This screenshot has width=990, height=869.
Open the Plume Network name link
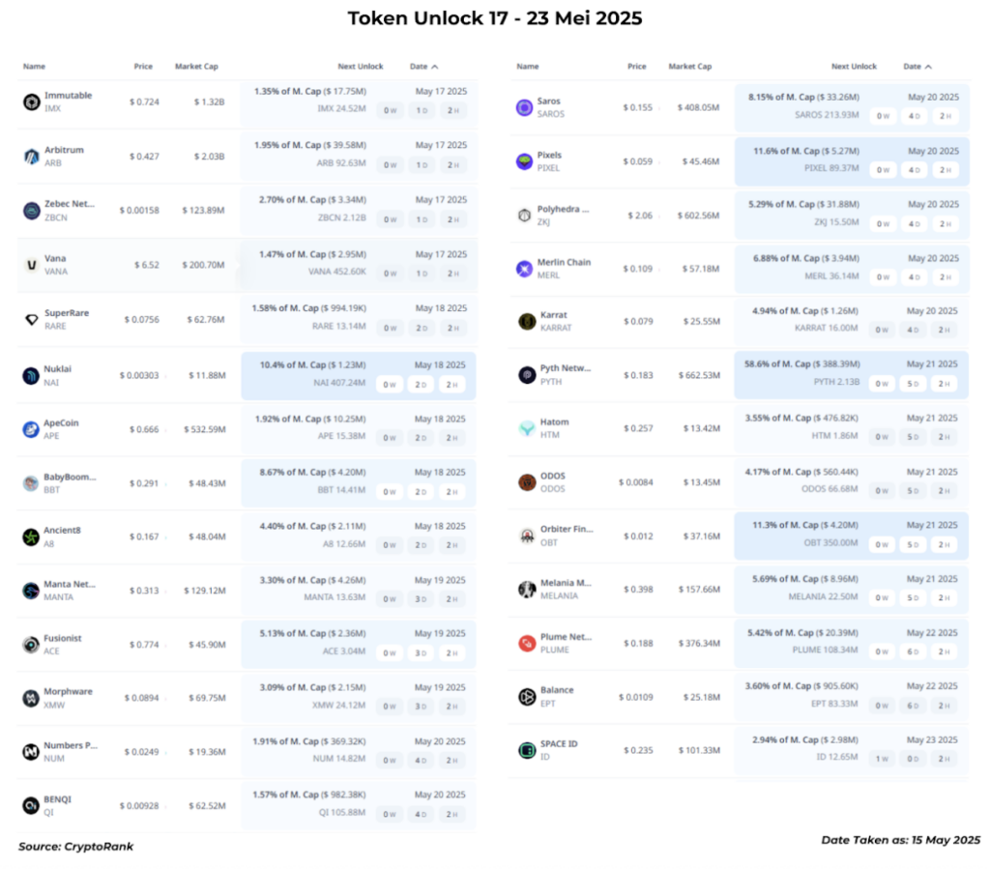pyautogui.click(x=566, y=637)
